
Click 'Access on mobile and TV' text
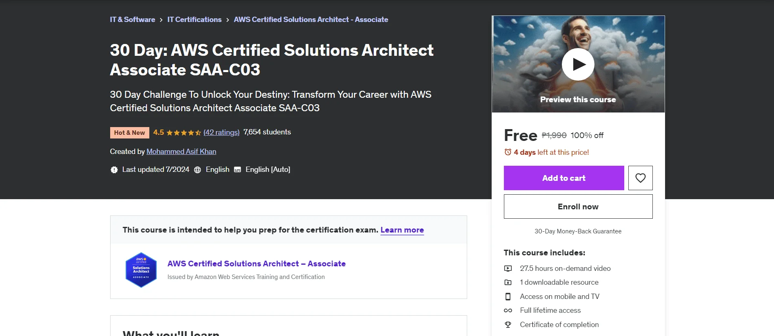tap(560, 296)
